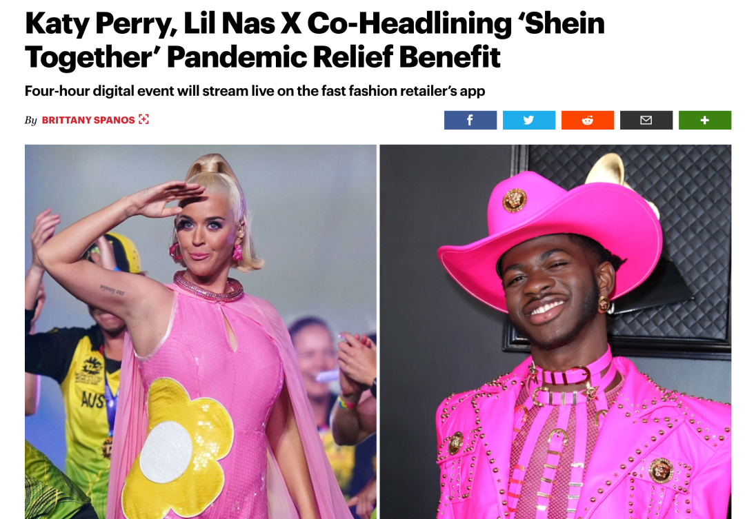
Task: Open the right photo with pink cowboy hat
Action: point(555,332)
